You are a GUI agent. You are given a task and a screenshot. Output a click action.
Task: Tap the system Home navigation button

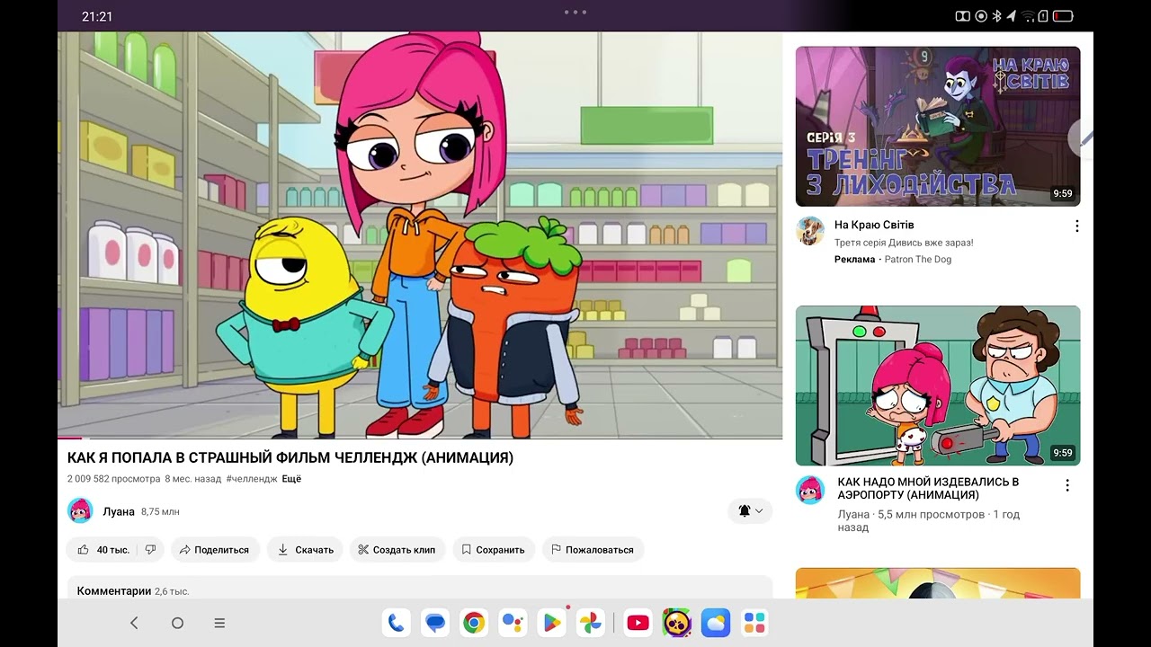pyautogui.click(x=177, y=623)
